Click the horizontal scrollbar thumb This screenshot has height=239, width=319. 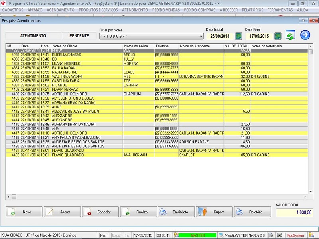click(x=14, y=197)
